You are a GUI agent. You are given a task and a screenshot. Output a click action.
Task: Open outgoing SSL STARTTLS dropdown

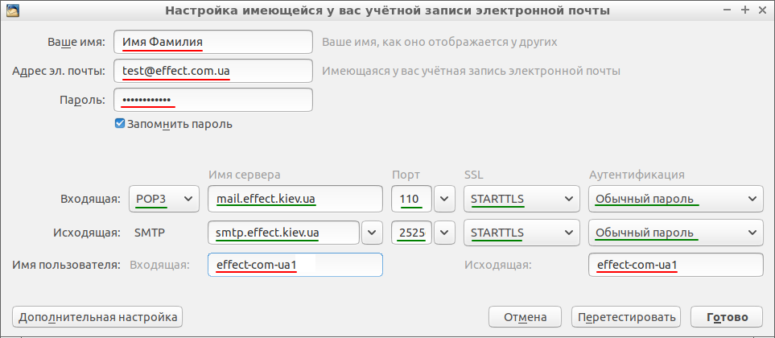[x=521, y=233]
